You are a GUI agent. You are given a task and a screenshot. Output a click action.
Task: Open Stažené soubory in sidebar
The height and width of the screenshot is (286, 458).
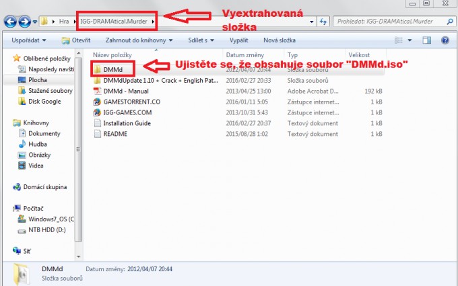pyautogui.click(x=51, y=91)
